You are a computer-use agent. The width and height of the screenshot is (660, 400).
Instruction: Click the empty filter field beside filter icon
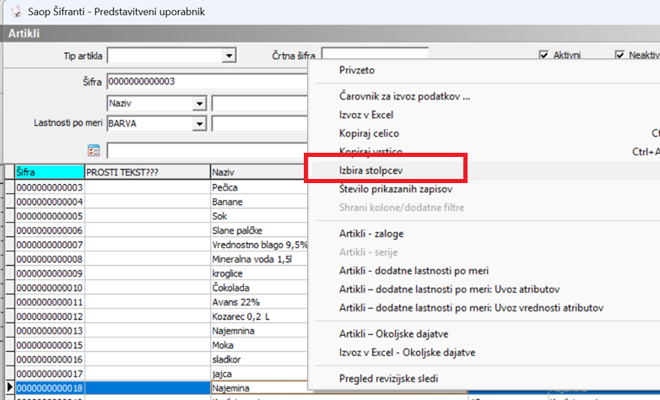tap(208, 150)
